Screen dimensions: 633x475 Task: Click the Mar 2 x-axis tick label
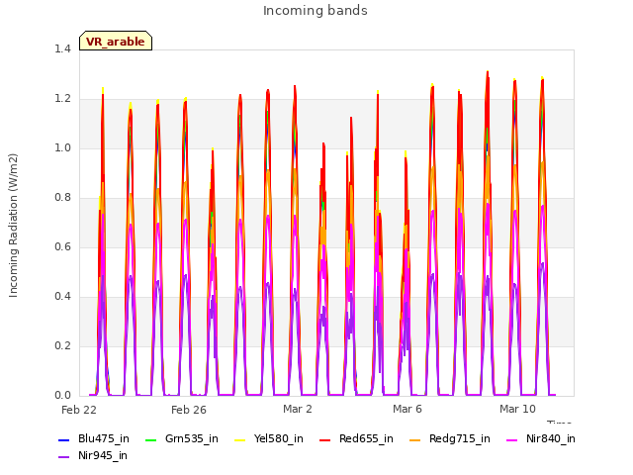[298, 409]
